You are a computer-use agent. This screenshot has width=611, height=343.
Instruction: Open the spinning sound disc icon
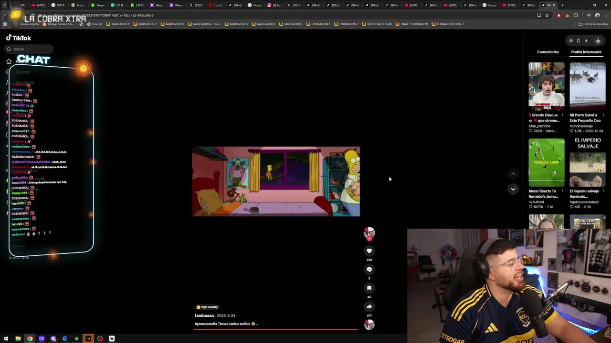(369, 324)
